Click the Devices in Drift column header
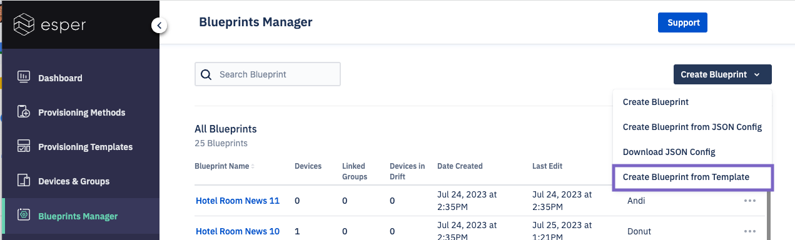The width and height of the screenshot is (795, 240). (407, 171)
